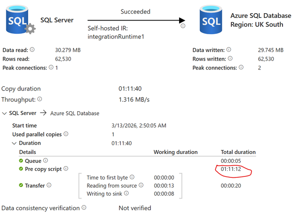Open info icon beside Rows written

(x=230, y=58)
